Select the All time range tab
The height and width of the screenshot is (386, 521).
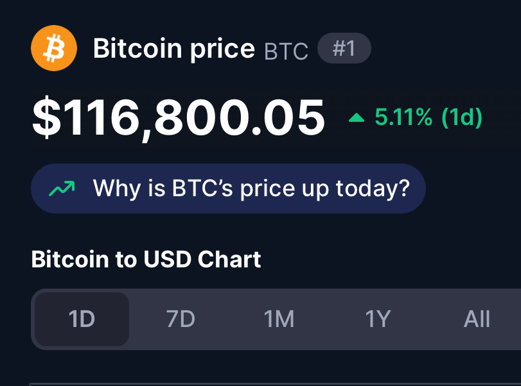click(477, 319)
